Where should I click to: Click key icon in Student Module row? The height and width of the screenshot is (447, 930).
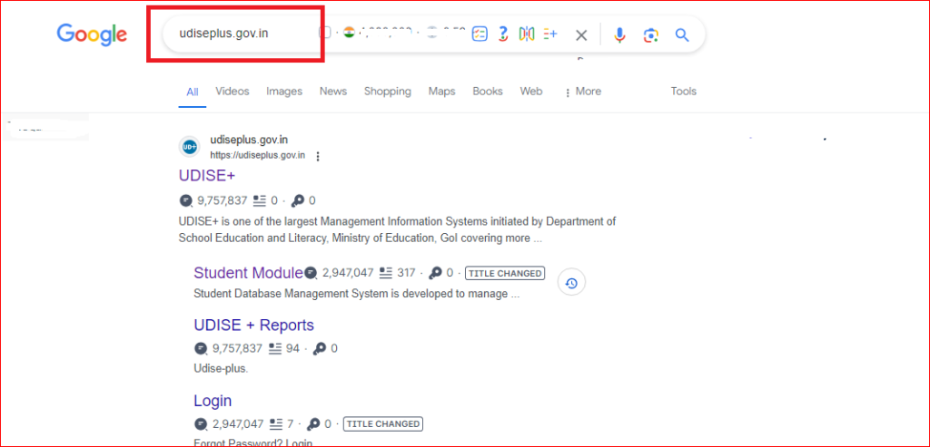(x=437, y=273)
